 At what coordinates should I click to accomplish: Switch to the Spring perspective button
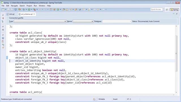(174, 10)
